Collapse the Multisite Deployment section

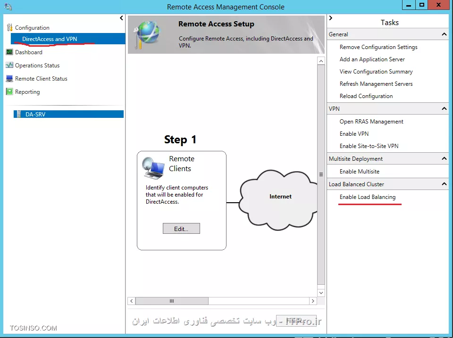(x=444, y=159)
